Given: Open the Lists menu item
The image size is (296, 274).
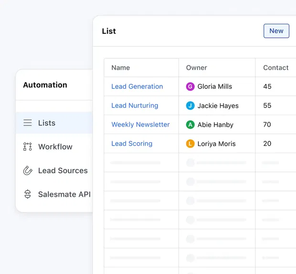Looking at the screenshot, I should 54,123.
